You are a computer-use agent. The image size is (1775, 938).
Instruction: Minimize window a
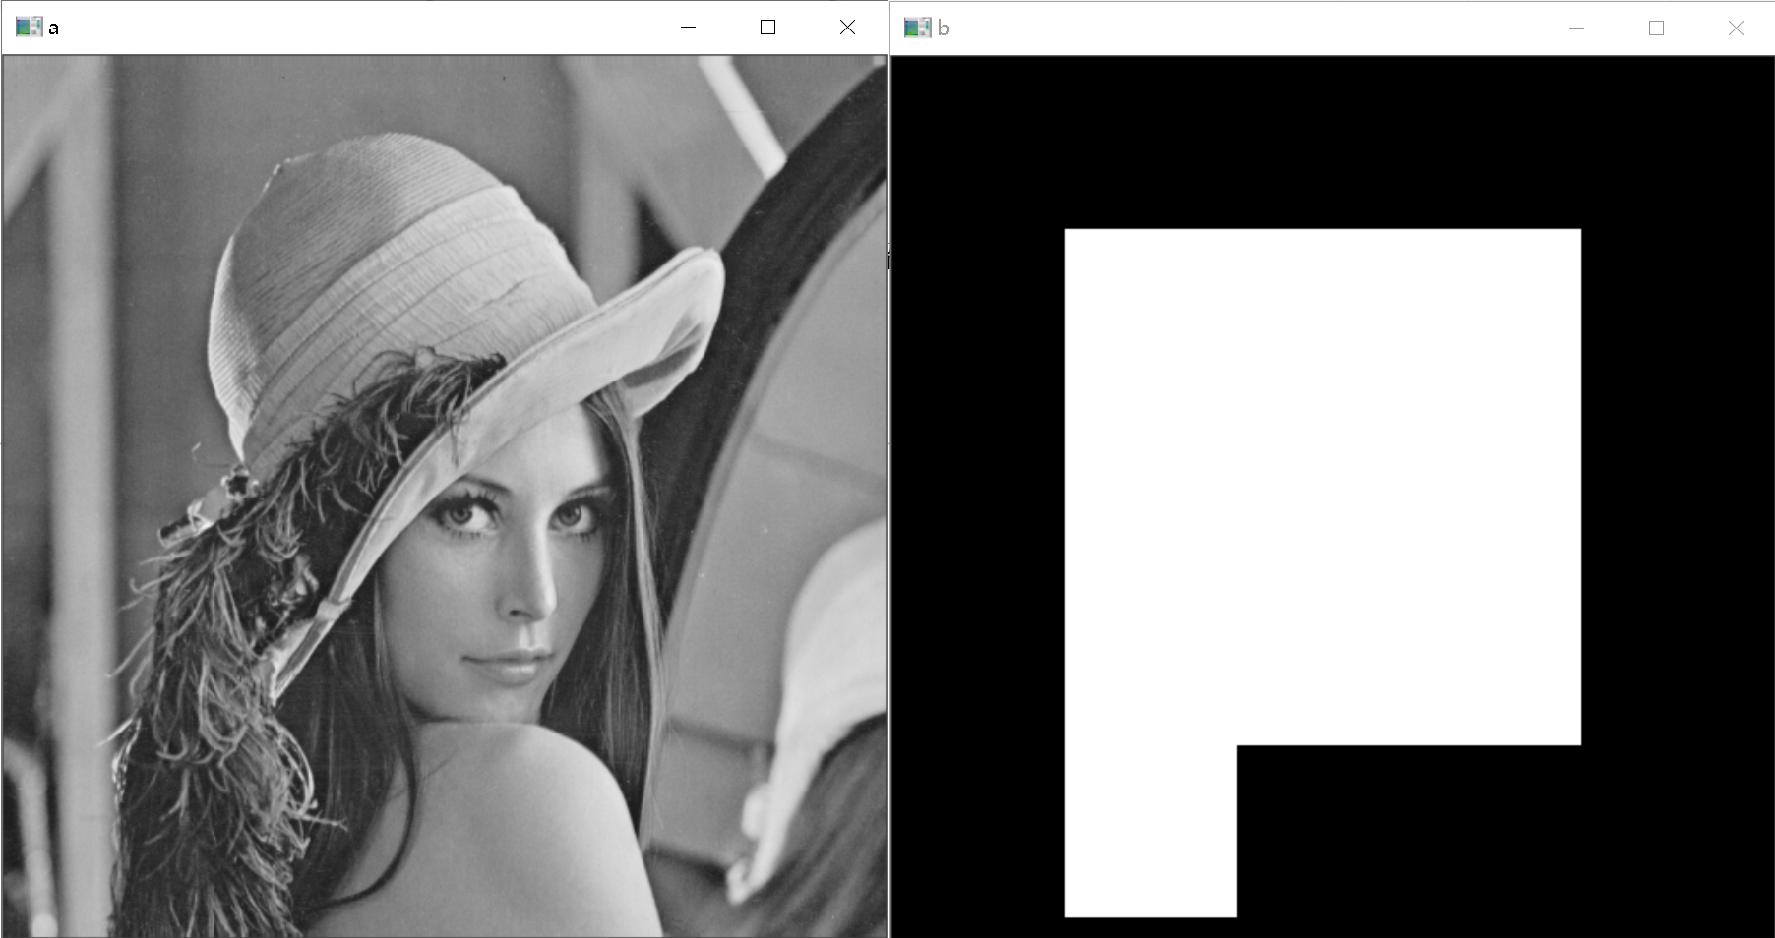pos(688,28)
